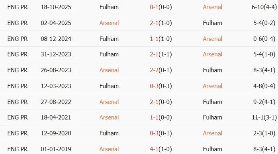This screenshot has width=278, height=154.
Task: Open the 2-1(1-0) score dated 02-04-2025
Action: tap(161, 23)
